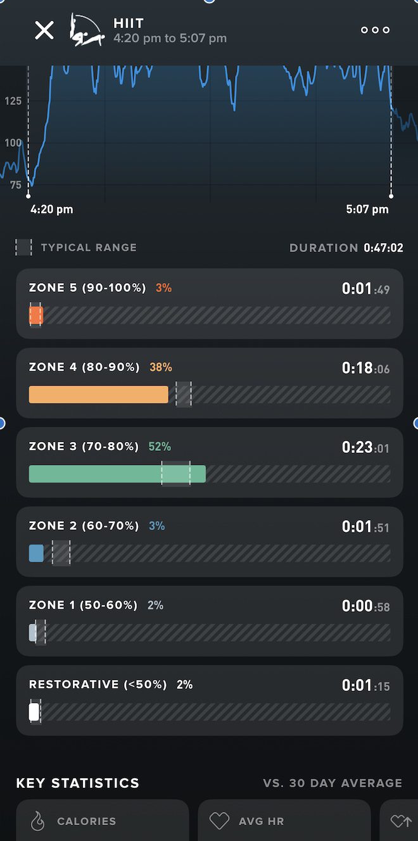Tap the green Zone 3 progress bar

[117, 474]
